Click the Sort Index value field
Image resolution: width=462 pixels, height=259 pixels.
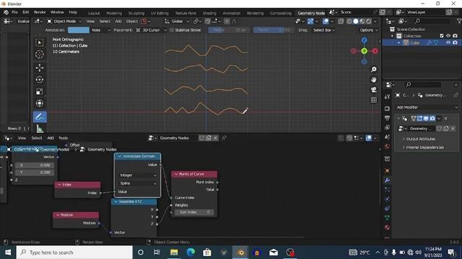click(194, 212)
